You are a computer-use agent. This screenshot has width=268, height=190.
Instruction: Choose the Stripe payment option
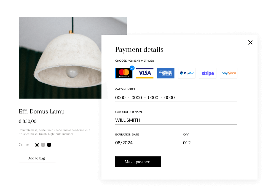pyautogui.click(x=208, y=73)
